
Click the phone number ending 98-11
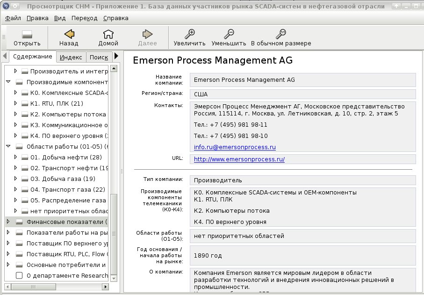coord(230,125)
